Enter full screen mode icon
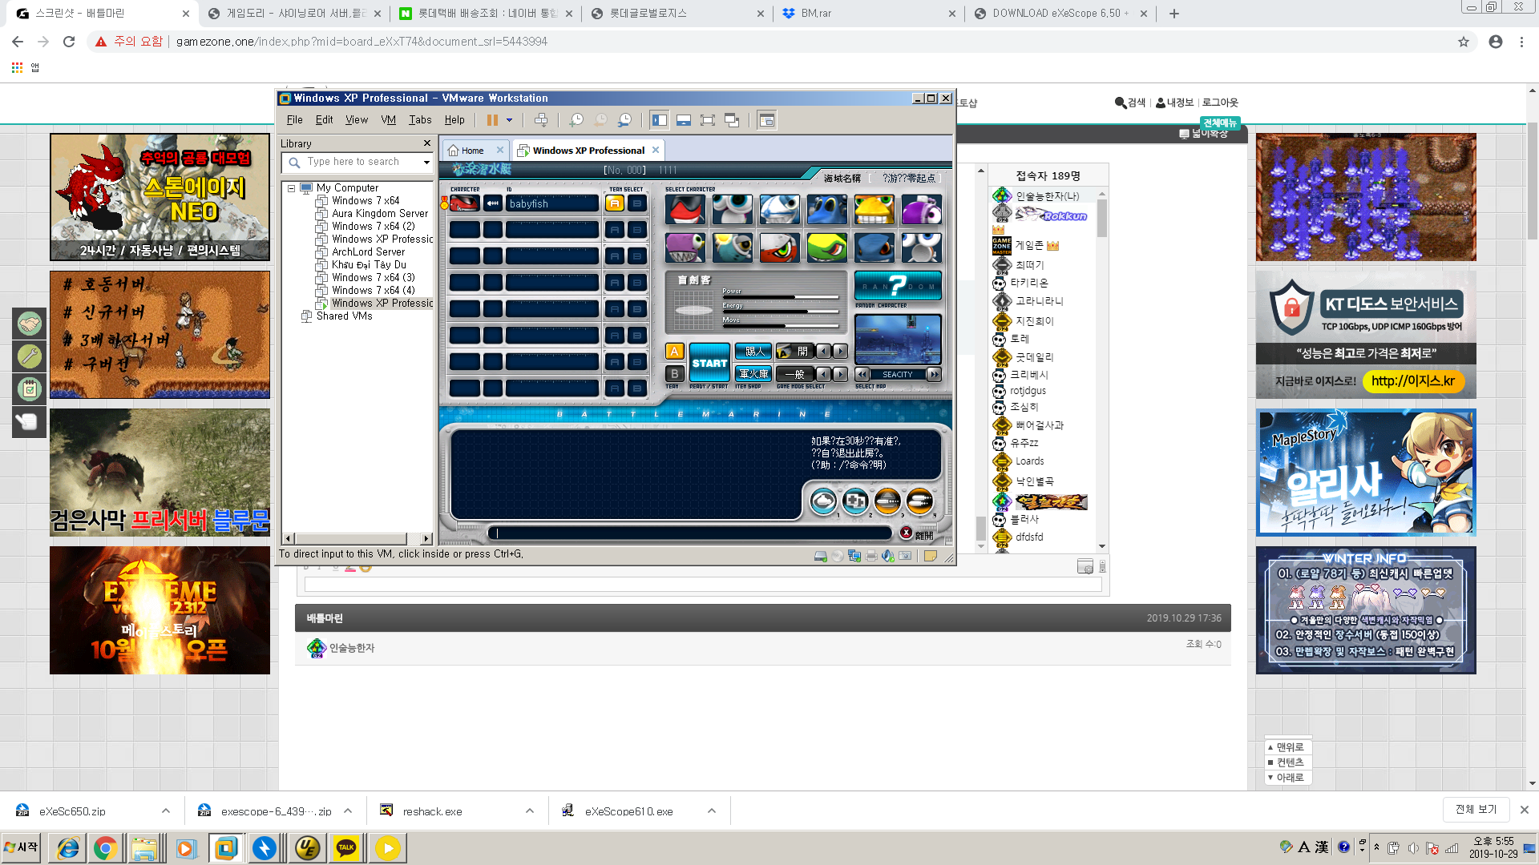This screenshot has height=865, width=1539. coord(708,120)
